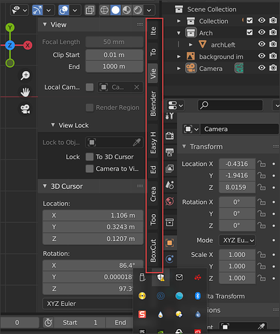
Task: Click the properties search field
Action: [x=231, y=105]
